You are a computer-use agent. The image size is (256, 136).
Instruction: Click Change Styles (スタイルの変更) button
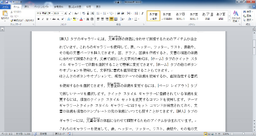pyautogui.click(x=236, y=16)
